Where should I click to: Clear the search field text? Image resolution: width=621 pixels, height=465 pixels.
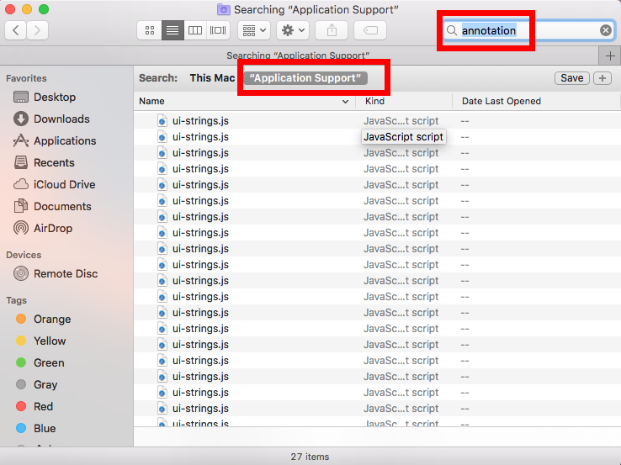point(606,30)
